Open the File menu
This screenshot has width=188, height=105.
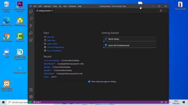click(35, 6)
